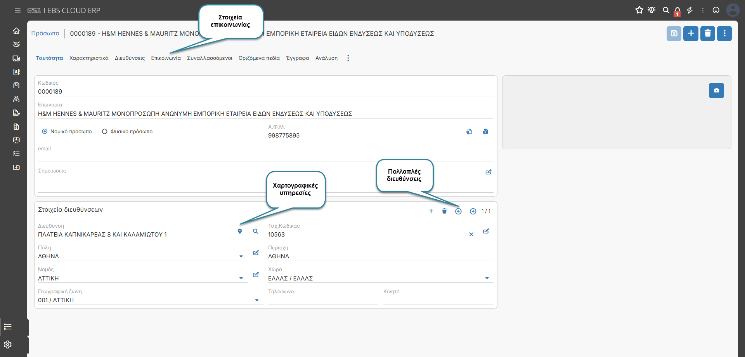The width and height of the screenshot is (745, 357).
Task: Follow the Πρόσωπο breadcrumb link
Action: 45,33
